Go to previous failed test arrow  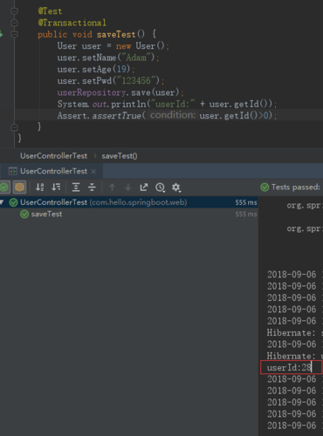coord(112,187)
